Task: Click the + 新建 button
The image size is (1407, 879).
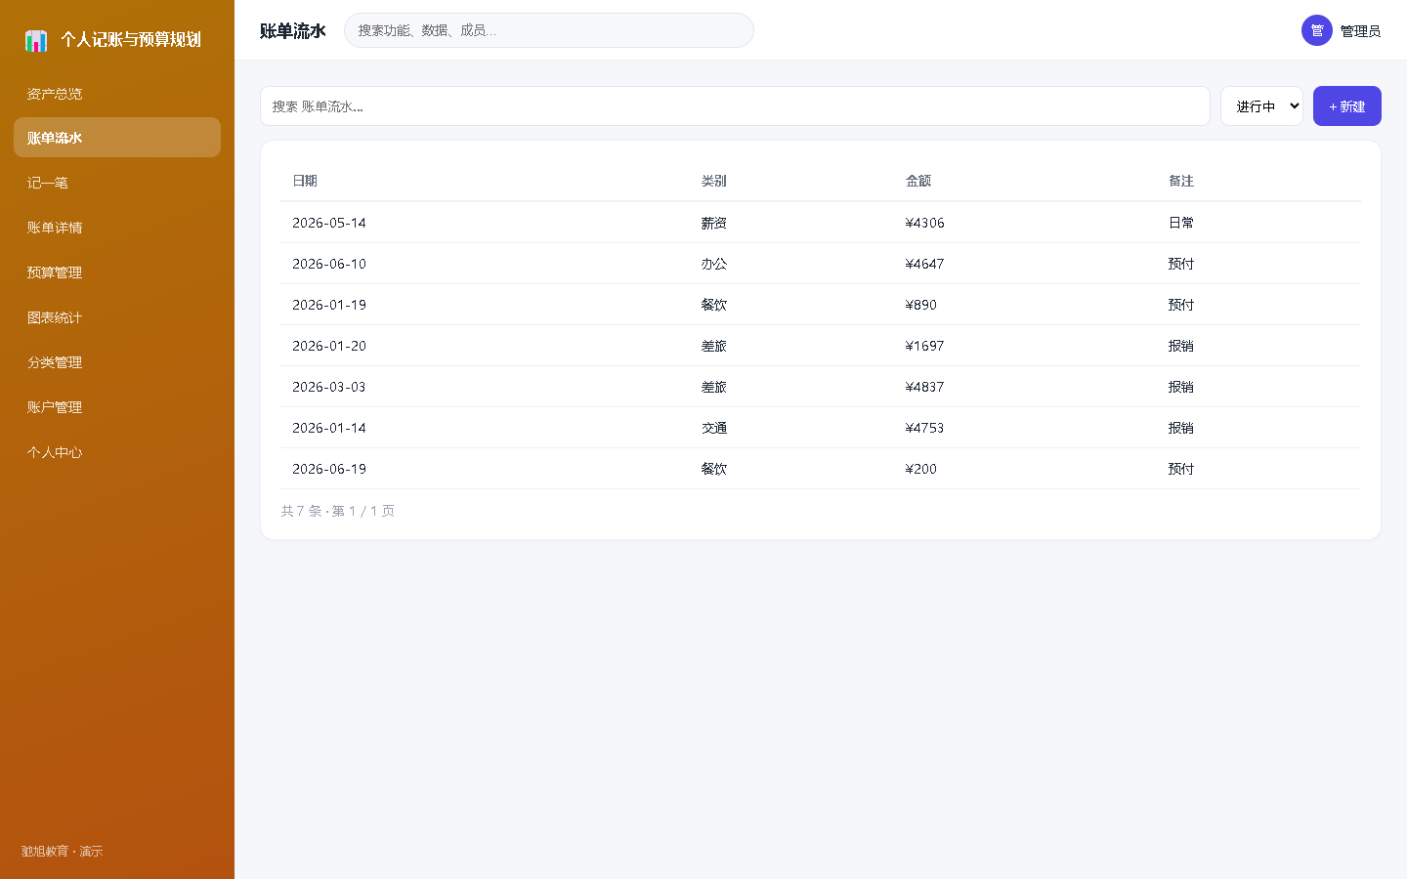Action: coord(1346,106)
